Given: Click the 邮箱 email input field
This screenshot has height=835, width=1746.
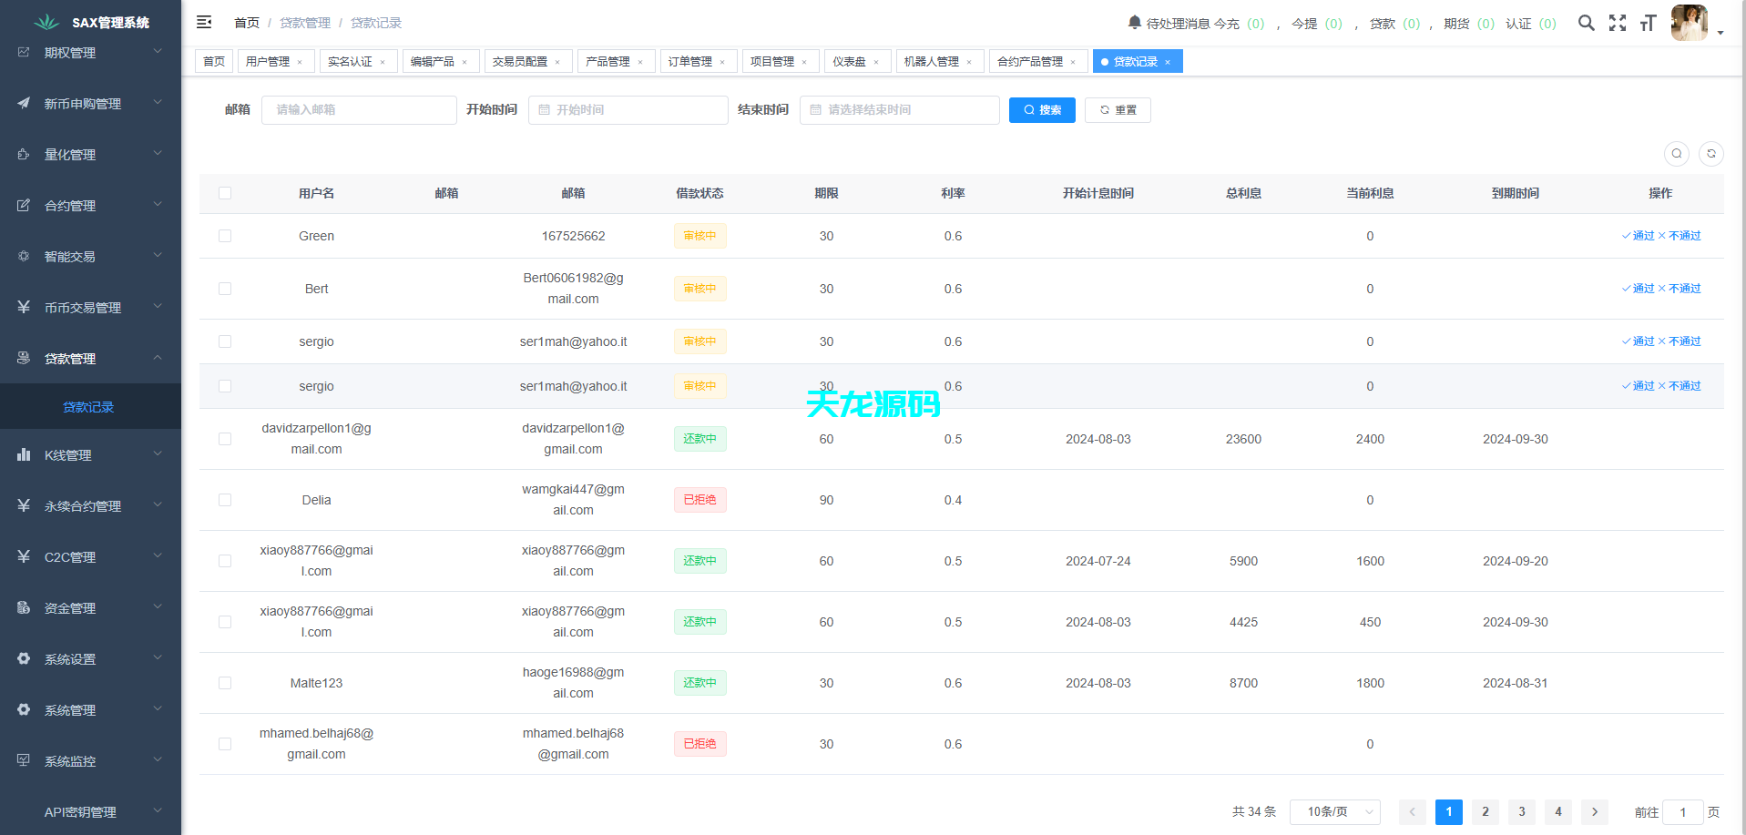Looking at the screenshot, I should [359, 109].
